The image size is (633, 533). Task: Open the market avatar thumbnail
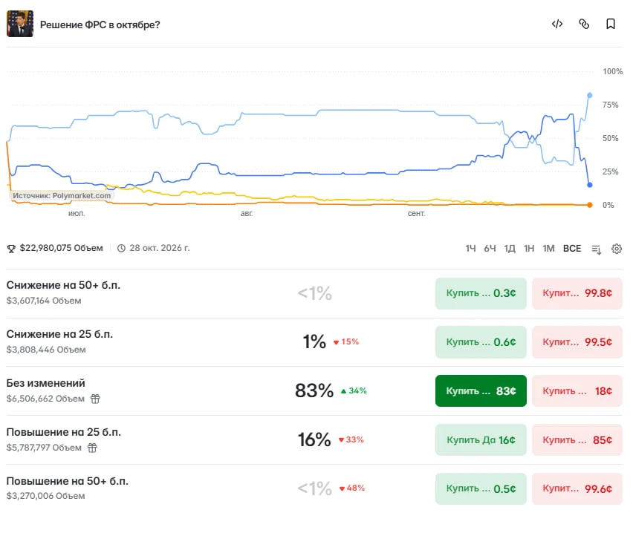point(20,24)
